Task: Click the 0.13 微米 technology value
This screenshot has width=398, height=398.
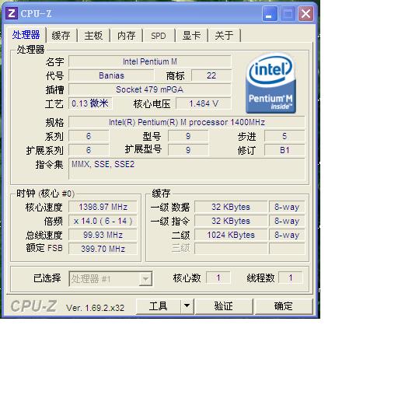Action: 90,103
